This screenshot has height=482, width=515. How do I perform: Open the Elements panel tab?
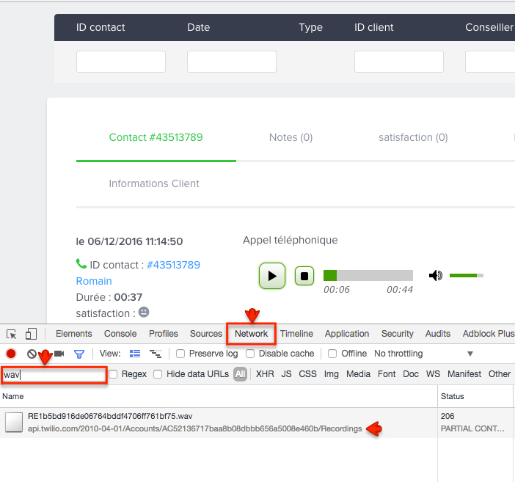pos(74,334)
